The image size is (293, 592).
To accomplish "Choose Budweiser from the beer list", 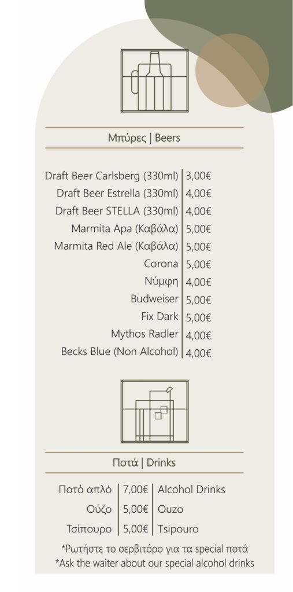I will tap(154, 299).
